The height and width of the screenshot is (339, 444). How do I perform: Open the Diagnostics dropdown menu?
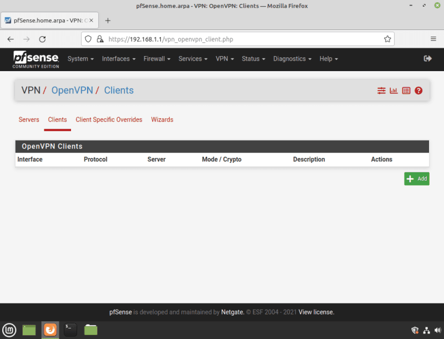tap(292, 59)
